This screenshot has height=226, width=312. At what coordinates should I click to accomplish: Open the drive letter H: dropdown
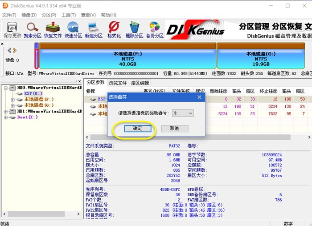(x=183, y=113)
